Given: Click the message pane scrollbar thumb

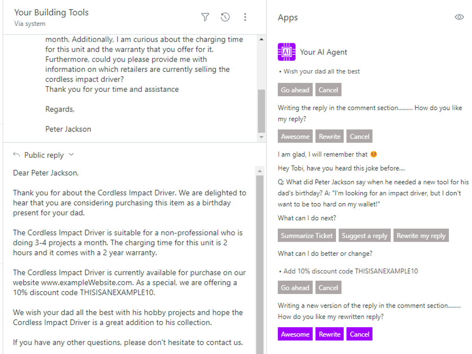Looking at the screenshot, I should coord(261,110).
